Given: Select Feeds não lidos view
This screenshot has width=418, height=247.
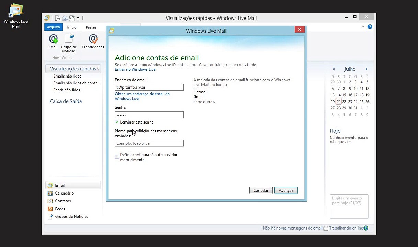Looking at the screenshot, I should pos(67,90).
